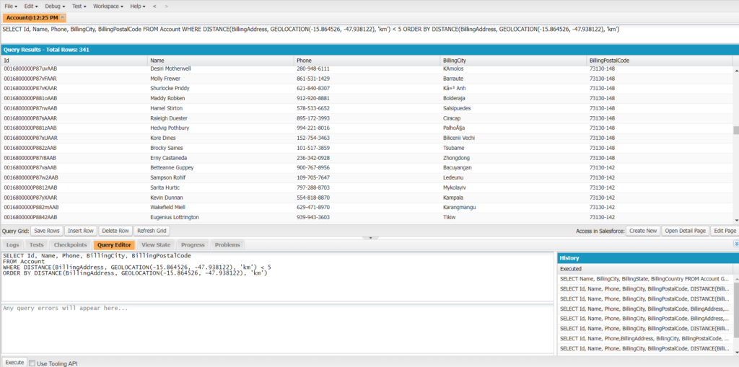Screen dimensions: 739x367
Task: Click Refresh Grid button
Action: 152,231
